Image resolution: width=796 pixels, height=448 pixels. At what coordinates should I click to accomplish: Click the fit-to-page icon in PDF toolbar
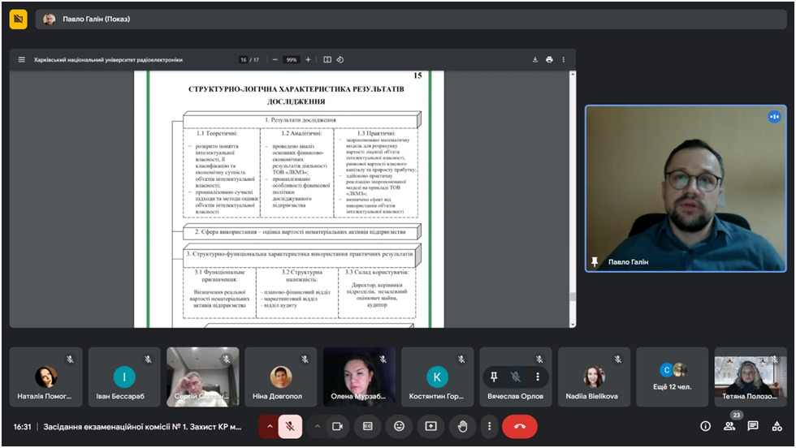[x=327, y=59]
